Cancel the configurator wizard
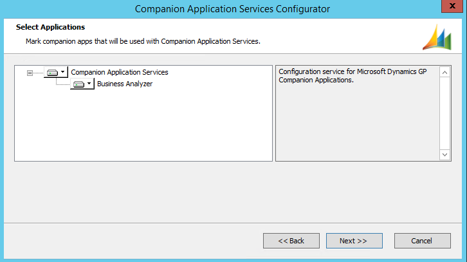The width and height of the screenshot is (467, 262). coord(422,241)
